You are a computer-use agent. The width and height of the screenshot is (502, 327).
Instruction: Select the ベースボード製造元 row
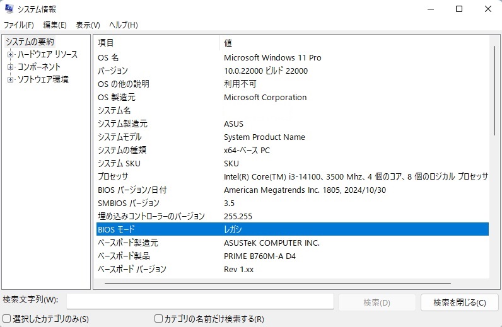[293, 243]
